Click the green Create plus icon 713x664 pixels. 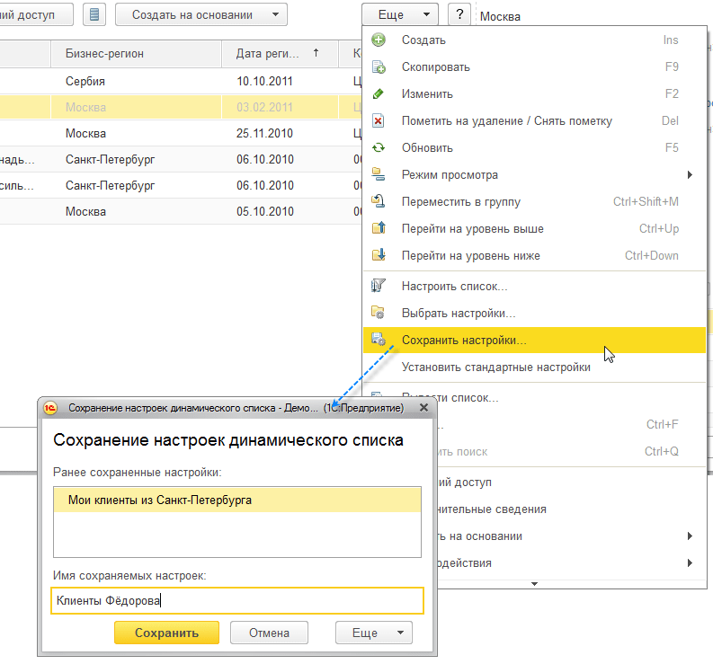tap(379, 40)
